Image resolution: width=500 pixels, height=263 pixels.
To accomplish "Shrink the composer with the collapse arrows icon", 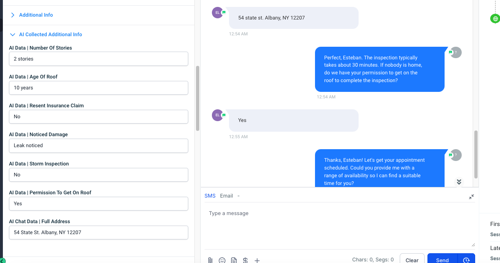I will (x=471, y=196).
